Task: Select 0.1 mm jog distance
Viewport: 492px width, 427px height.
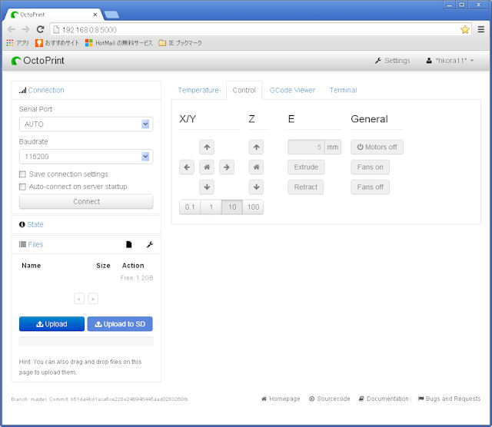Action: (x=190, y=207)
